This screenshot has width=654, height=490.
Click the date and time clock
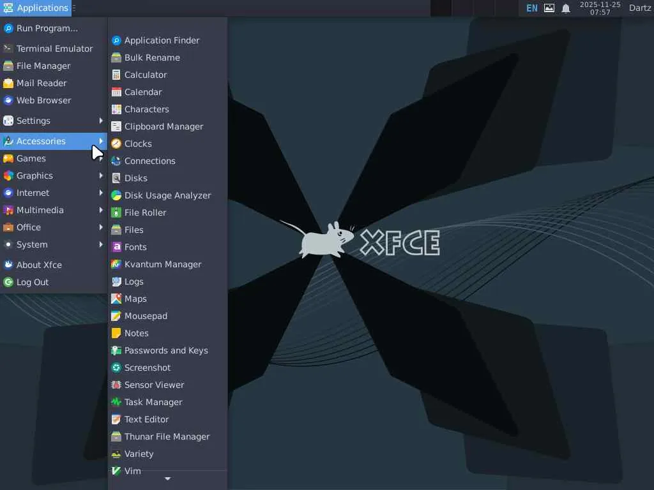click(x=600, y=8)
